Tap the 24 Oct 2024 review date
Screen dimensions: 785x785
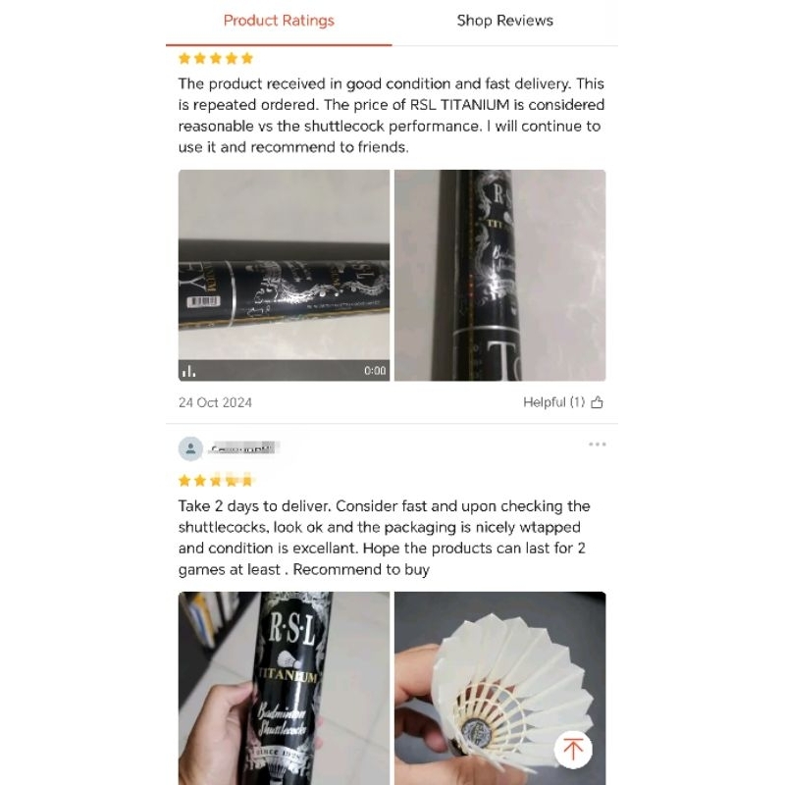point(215,402)
